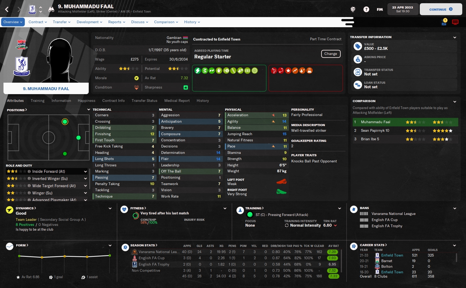Image resolution: width=466 pixels, height=288 pixels.
Task: Switch to the Training tab
Action: (x=38, y=101)
